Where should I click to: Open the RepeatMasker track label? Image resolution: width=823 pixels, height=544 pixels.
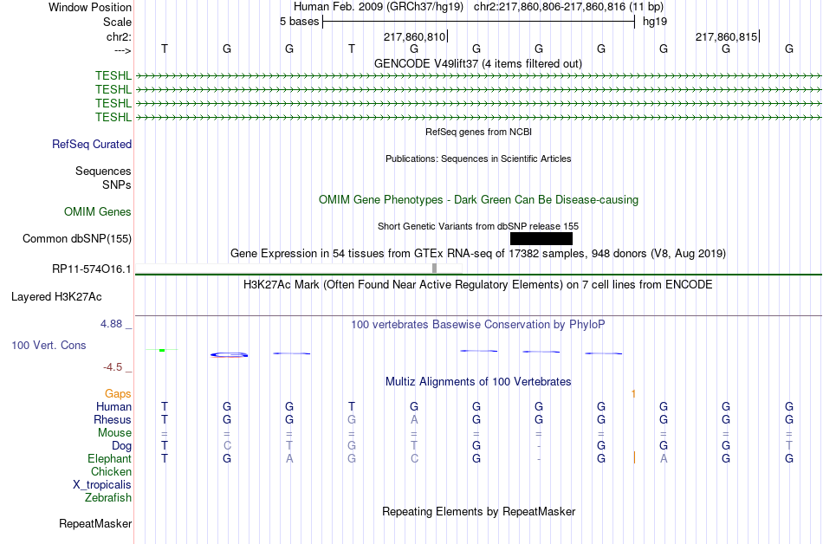pos(95,523)
